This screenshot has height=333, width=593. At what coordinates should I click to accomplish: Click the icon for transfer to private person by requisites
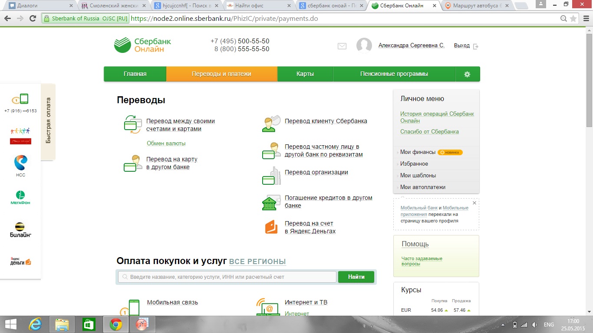pyautogui.click(x=271, y=150)
